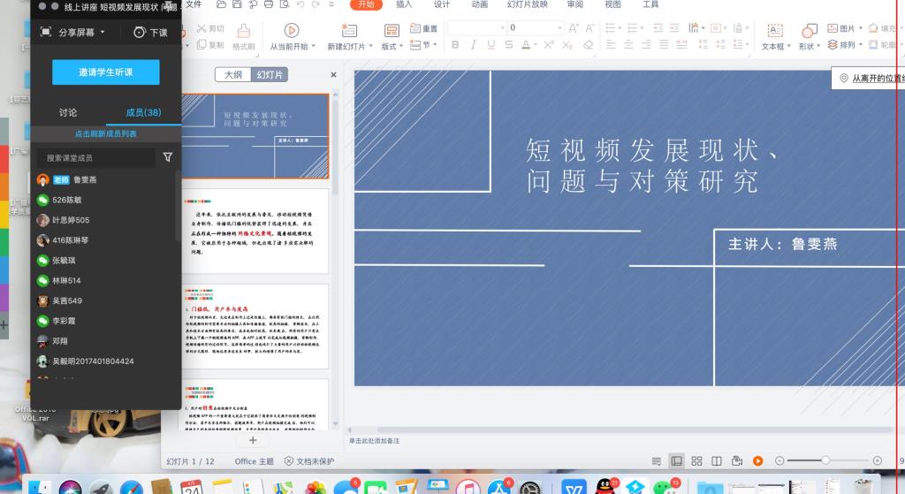Click the 格式刷 format painter icon

244,31
